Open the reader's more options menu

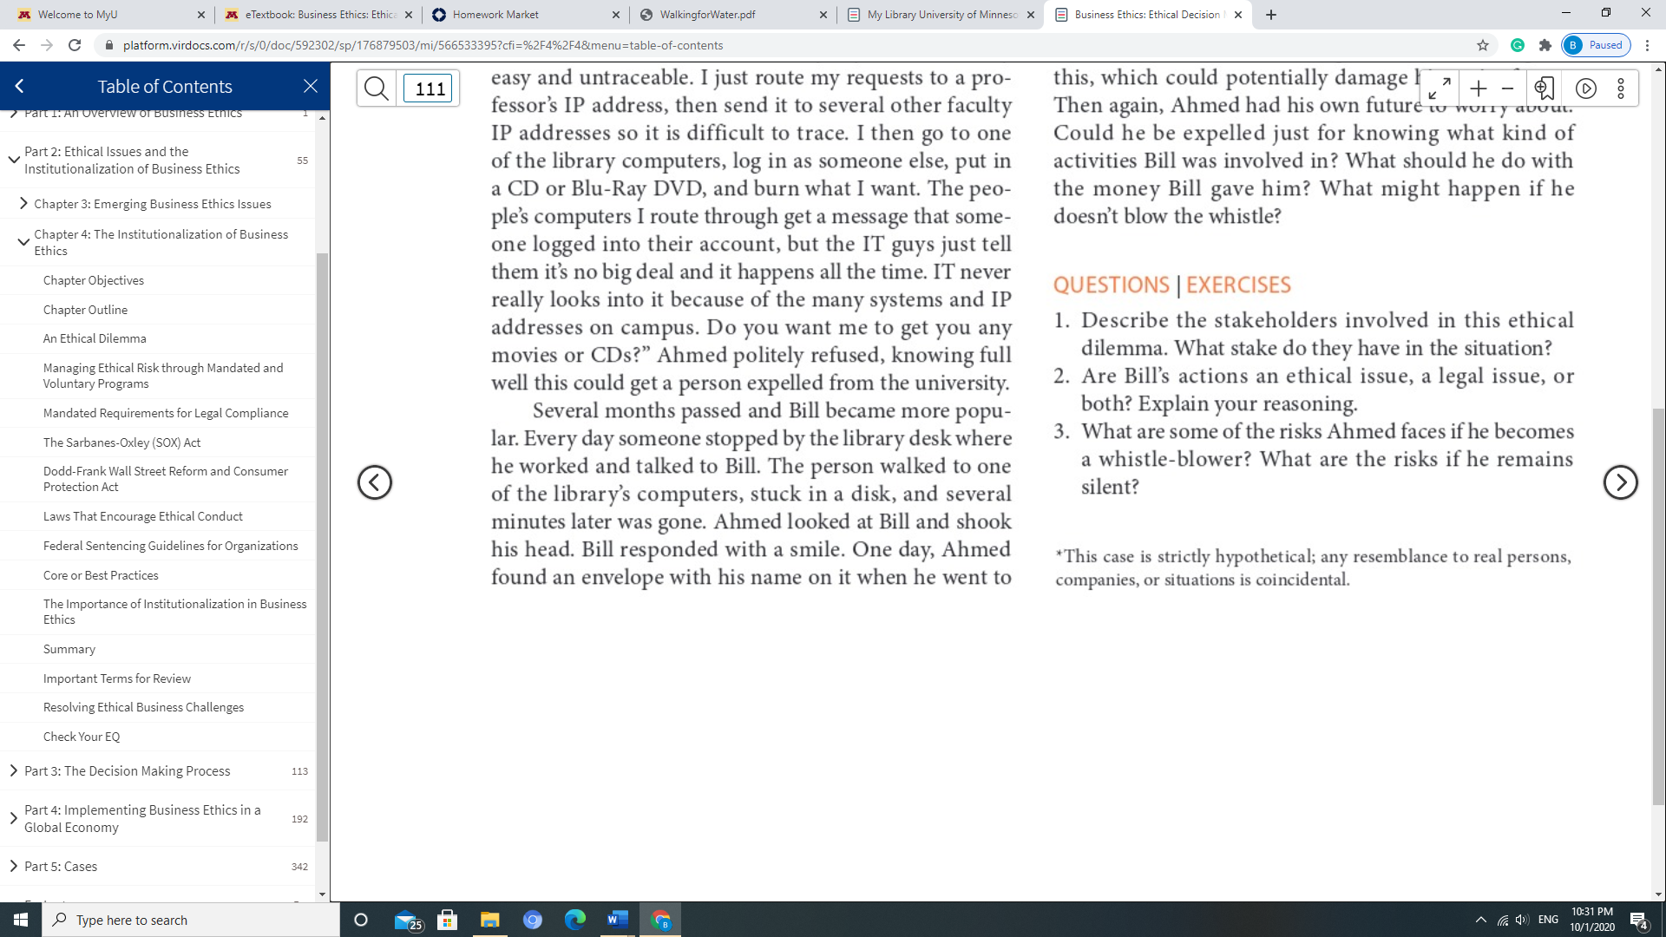(1621, 88)
